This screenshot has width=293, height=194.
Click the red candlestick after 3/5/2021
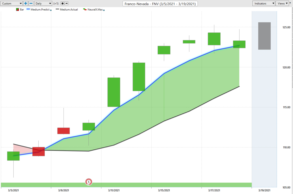39,151
